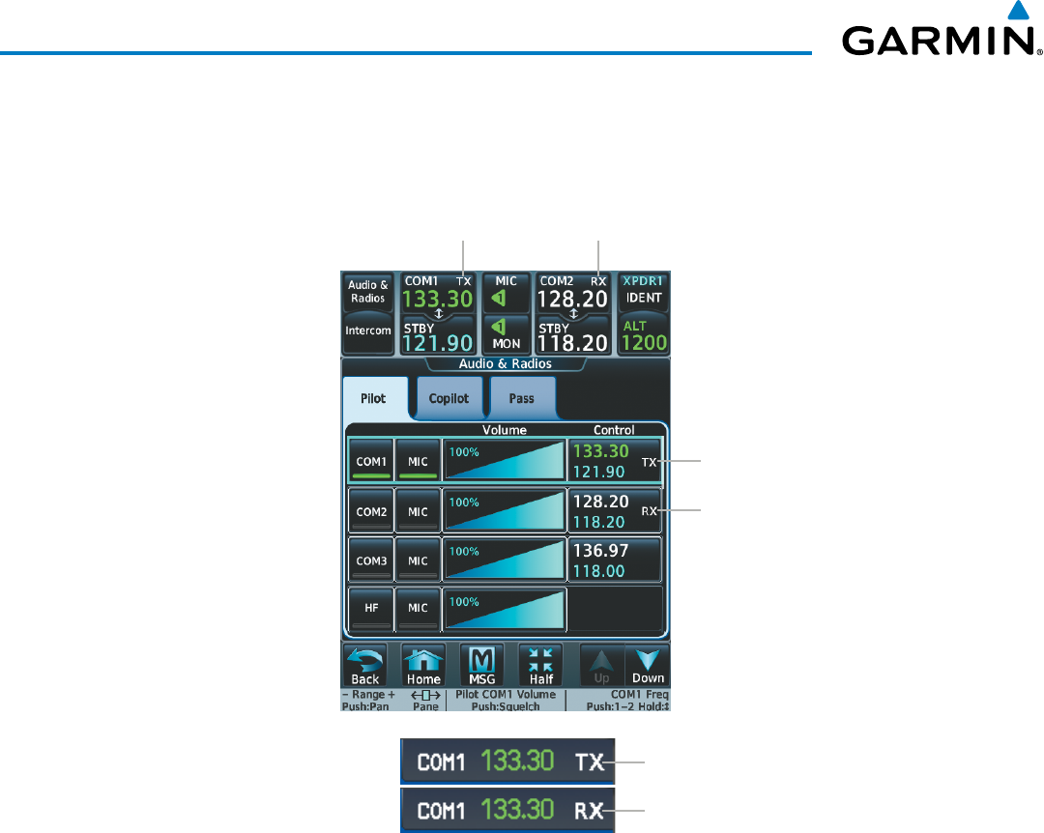Tap the Back arrow button
This screenshot has width=1044, height=833.
[x=364, y=665]
